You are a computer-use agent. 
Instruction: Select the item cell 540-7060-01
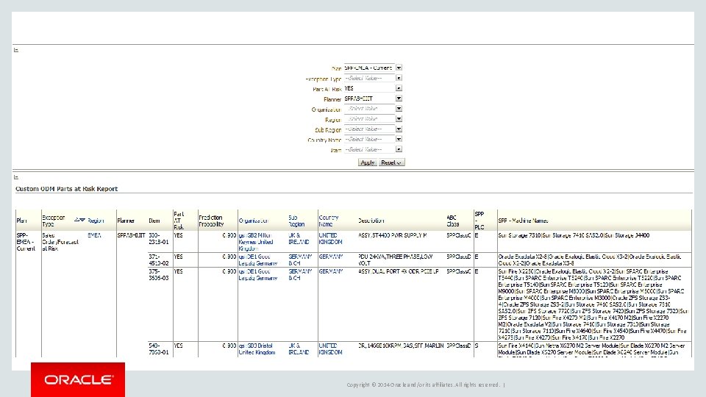[159, 348]
